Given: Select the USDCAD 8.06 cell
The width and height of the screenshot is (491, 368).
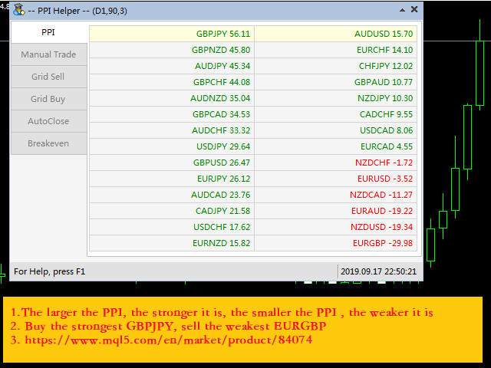Looking at the screenshot, I should tap(336, 130).
